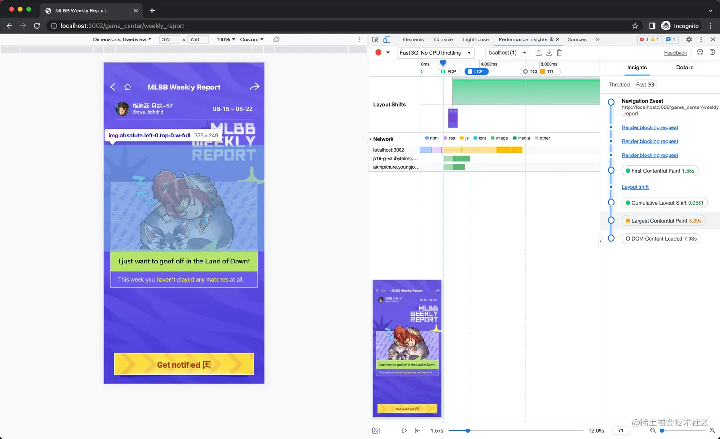The image size is (720, 439).
Task: Change the x1 playback speed
Action: click(x=620, y=430)
